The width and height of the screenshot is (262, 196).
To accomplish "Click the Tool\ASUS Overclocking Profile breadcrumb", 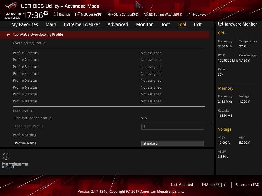I will (38, 34).
